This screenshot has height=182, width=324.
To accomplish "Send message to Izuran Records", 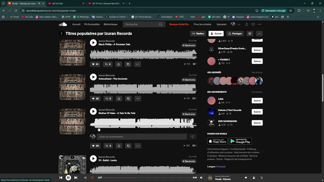I will pos(250,34).
